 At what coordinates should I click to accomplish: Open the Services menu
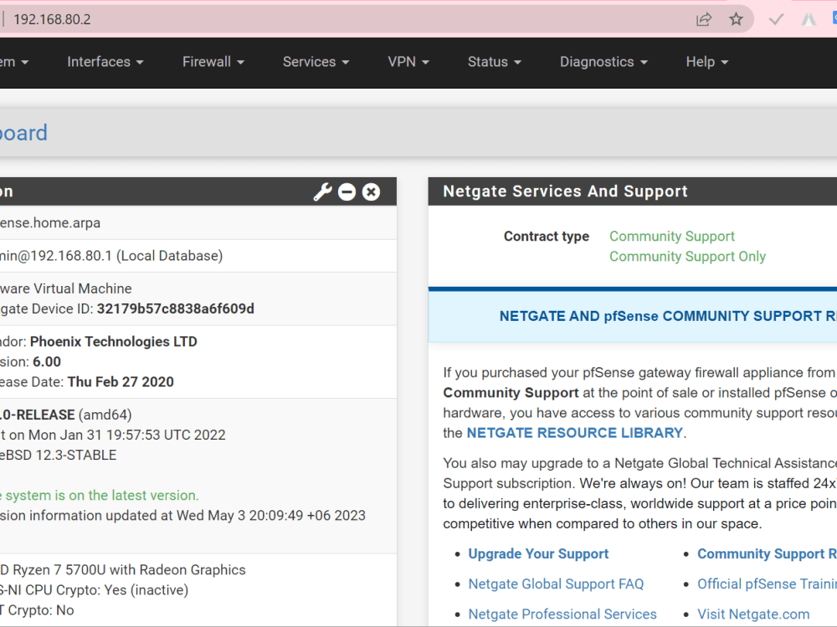(x=316, y=62)
